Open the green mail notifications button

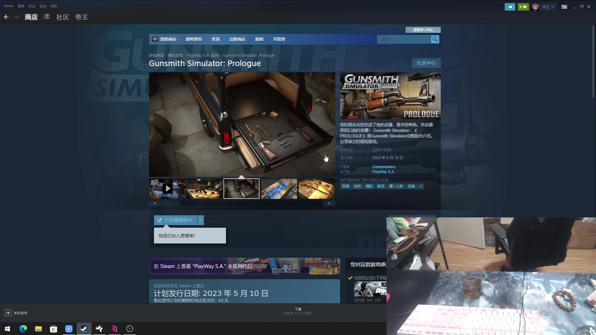click(523, 7)
